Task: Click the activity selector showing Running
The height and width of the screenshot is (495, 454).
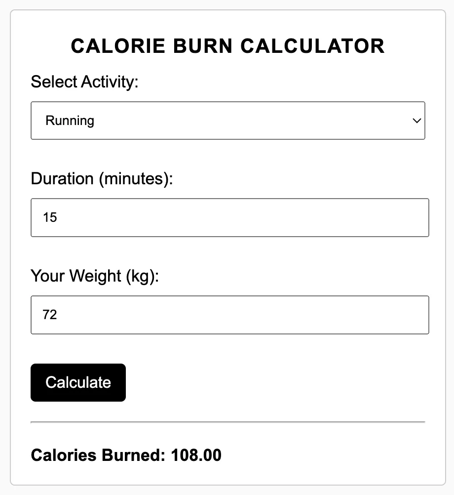Action: (227, 121)
